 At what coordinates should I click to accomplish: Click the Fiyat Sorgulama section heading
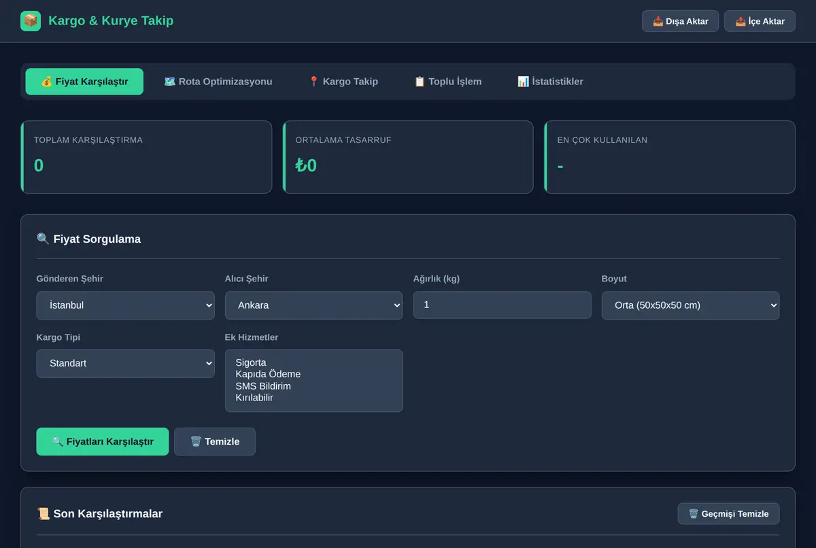coord(88,239)
